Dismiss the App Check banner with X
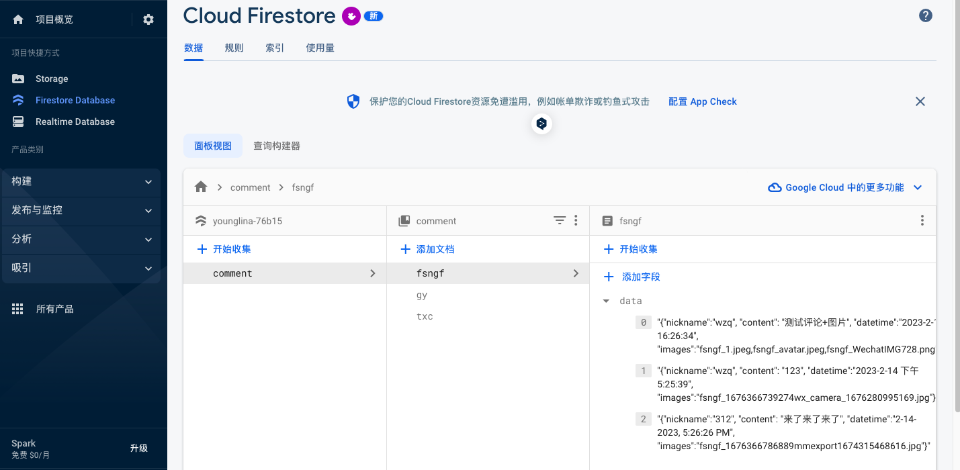This screenshot has height=470, width=960. (920, 101)
